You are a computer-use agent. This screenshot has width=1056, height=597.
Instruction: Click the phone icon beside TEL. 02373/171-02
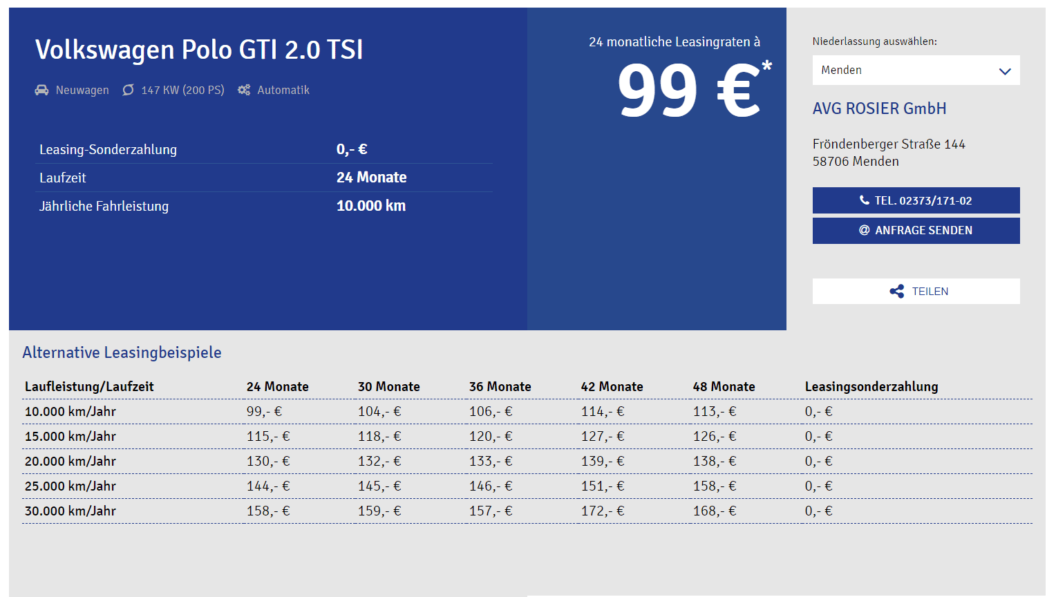[x=864, y=200]
